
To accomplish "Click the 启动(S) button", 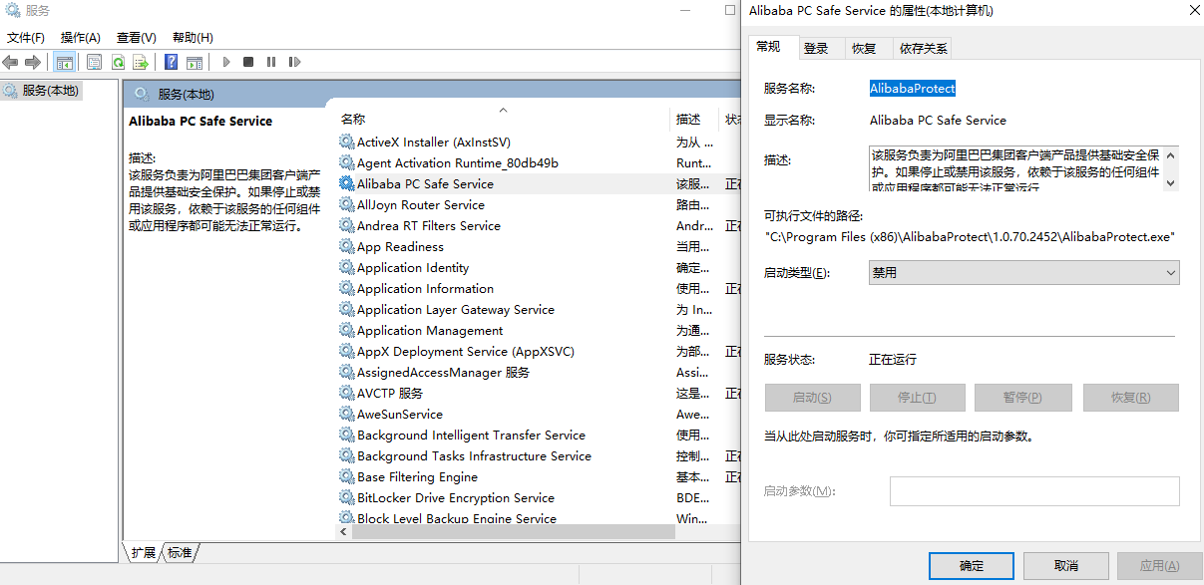I will tap(812, 398).
